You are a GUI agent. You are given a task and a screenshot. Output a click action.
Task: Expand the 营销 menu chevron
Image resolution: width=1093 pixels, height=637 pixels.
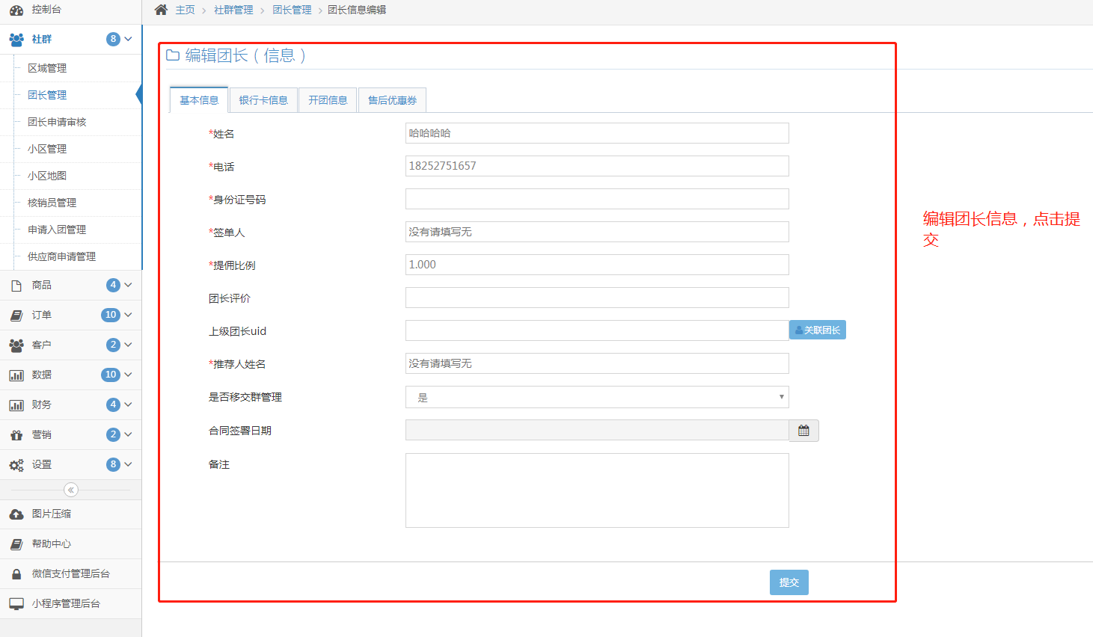(x=128, y=434)
